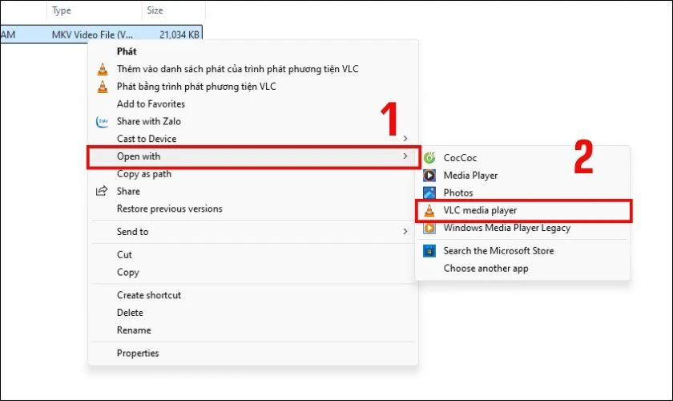Click the Zalo icon in context menu

103,122
